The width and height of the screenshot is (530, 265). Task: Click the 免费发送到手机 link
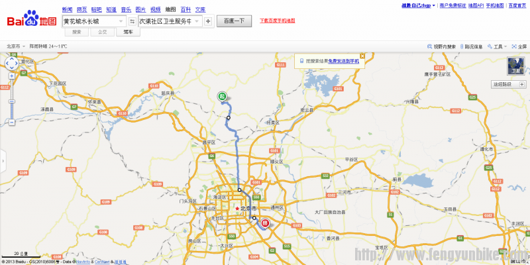(343, 61)
